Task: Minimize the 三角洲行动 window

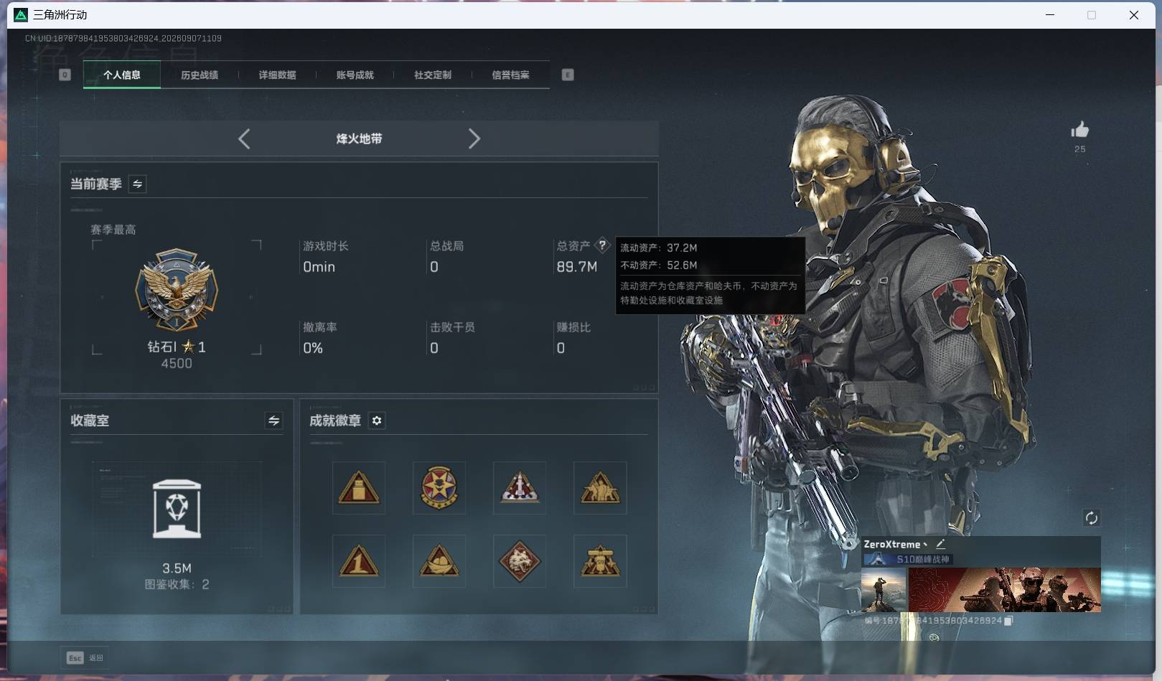Action: point(1050,15)
